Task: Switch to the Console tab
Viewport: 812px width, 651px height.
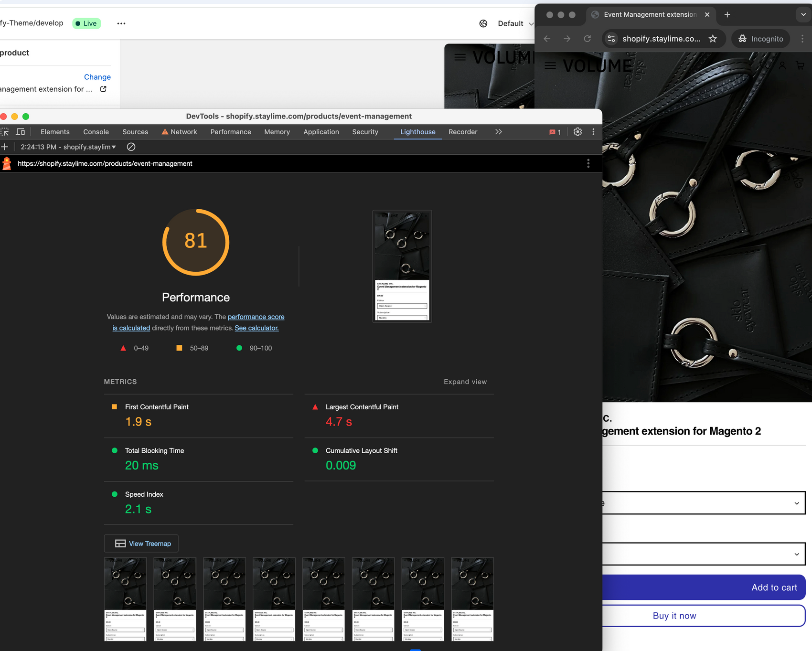Action: pyautogui.click(x=96, y=132)
